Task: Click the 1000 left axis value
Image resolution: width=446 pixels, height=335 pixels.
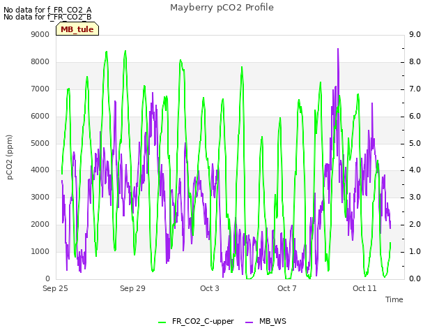Action: [40, 251]
